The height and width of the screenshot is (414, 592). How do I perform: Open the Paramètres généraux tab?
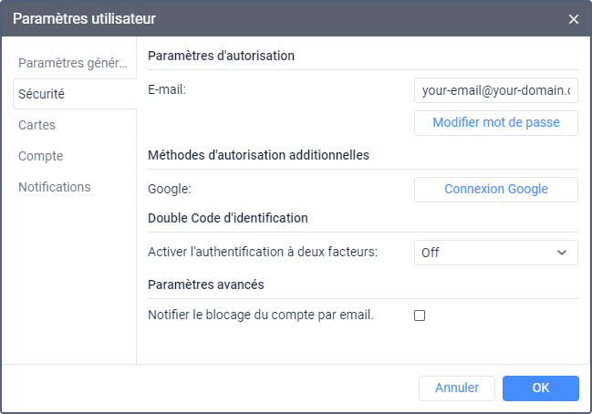coord(74,63)
